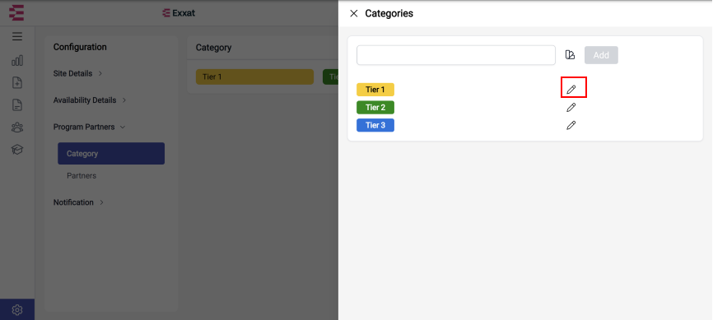Open the bar chart dashboard icon
713x320 pixels.
pos(17,60)
